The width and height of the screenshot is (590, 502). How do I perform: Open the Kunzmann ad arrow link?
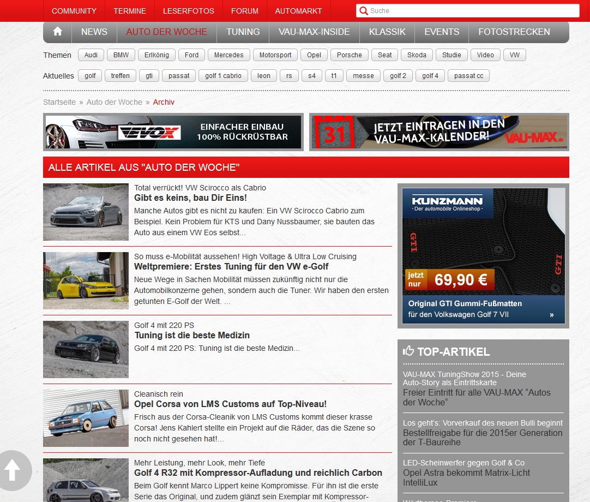click(x=551, y=315)
